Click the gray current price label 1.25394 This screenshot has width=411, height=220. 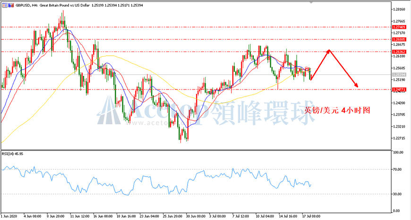399,75
